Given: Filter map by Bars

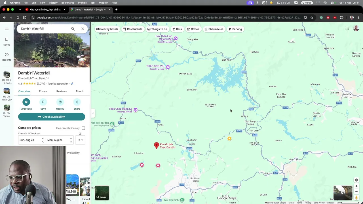Looking at the screenshot, I should (177, 29).
